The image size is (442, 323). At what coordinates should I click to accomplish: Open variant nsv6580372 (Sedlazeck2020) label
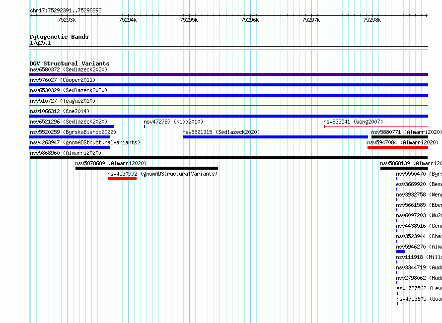(x=69, y=69)
